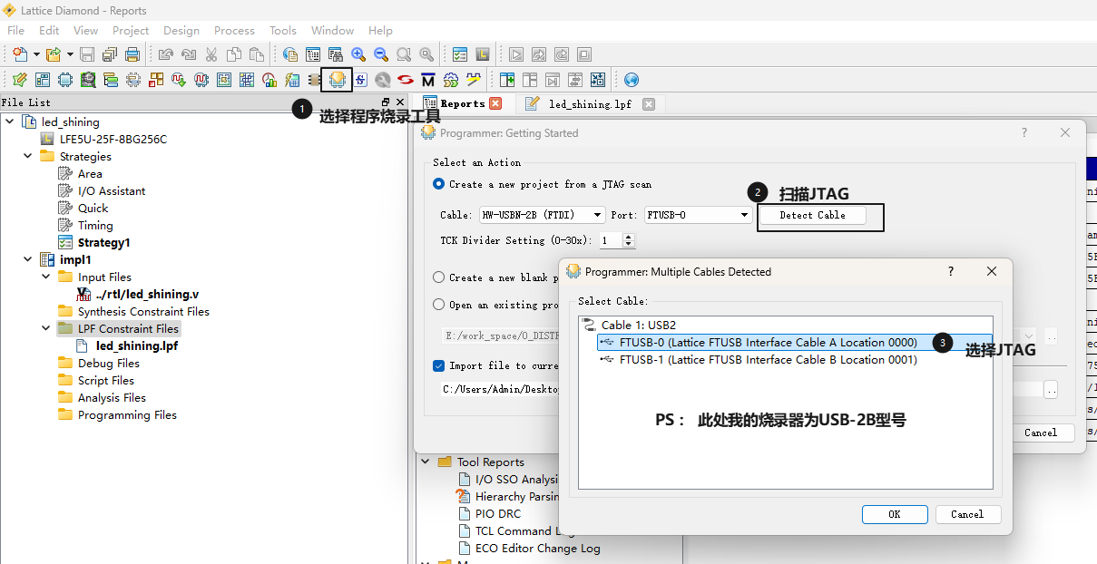Open the Open-folder dropdown arrow
This screenshot has height=564, width=1097.
[x=69, y=54]
